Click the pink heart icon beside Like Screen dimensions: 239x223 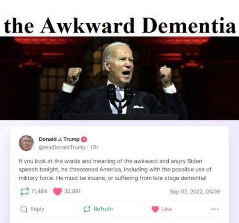[x=155, y=209]
